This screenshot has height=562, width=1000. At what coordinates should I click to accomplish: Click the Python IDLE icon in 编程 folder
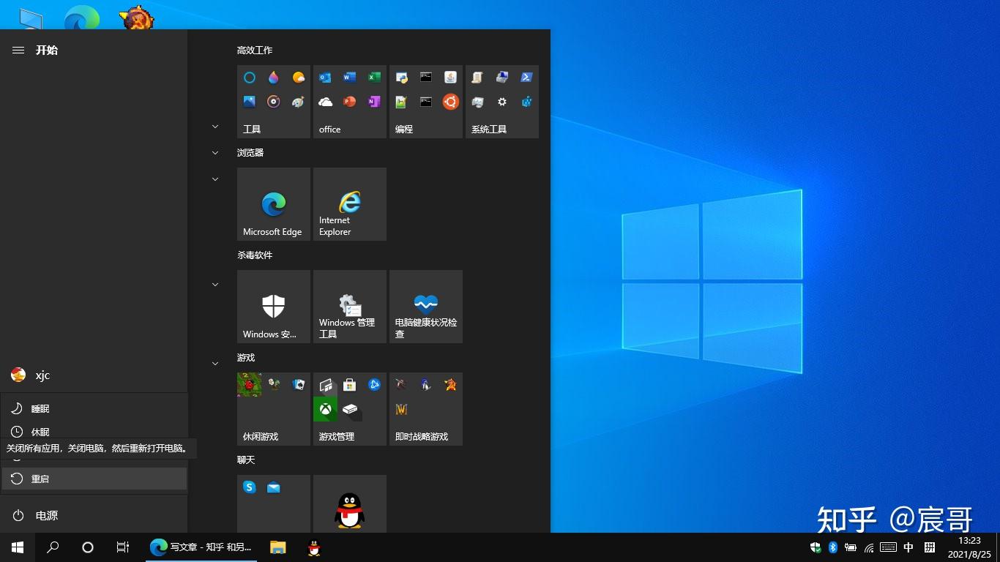(x=402, y=78)
